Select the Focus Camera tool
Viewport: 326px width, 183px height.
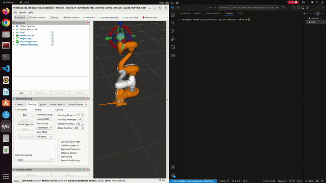coord(71,17)
